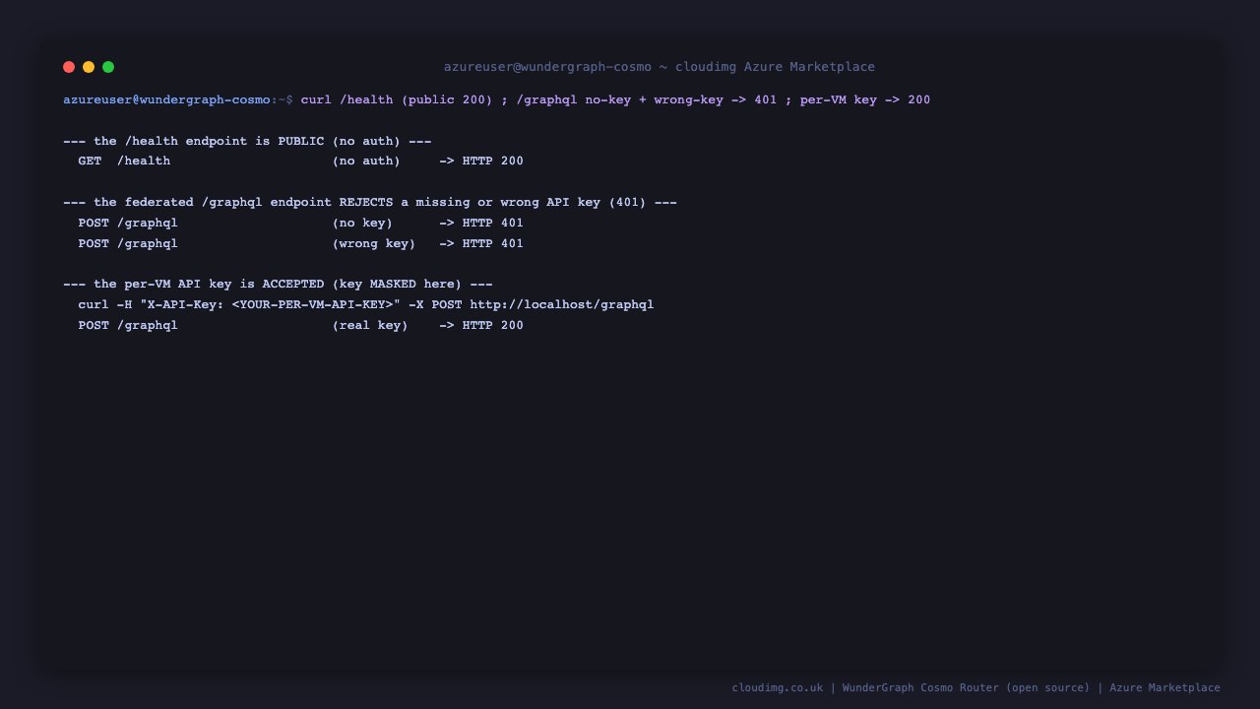Image resolution: width=1260 pixels, height=709 pixels.
Task: Click the 'POST /graphql (wrong key)' line
Action: point(300,243)
